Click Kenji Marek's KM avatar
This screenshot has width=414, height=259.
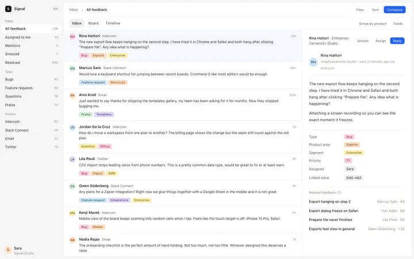pos(72,213)
